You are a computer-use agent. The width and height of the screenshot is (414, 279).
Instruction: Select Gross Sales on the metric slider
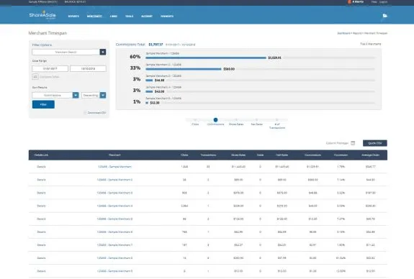pyautogui.click(x=236, y=120)
